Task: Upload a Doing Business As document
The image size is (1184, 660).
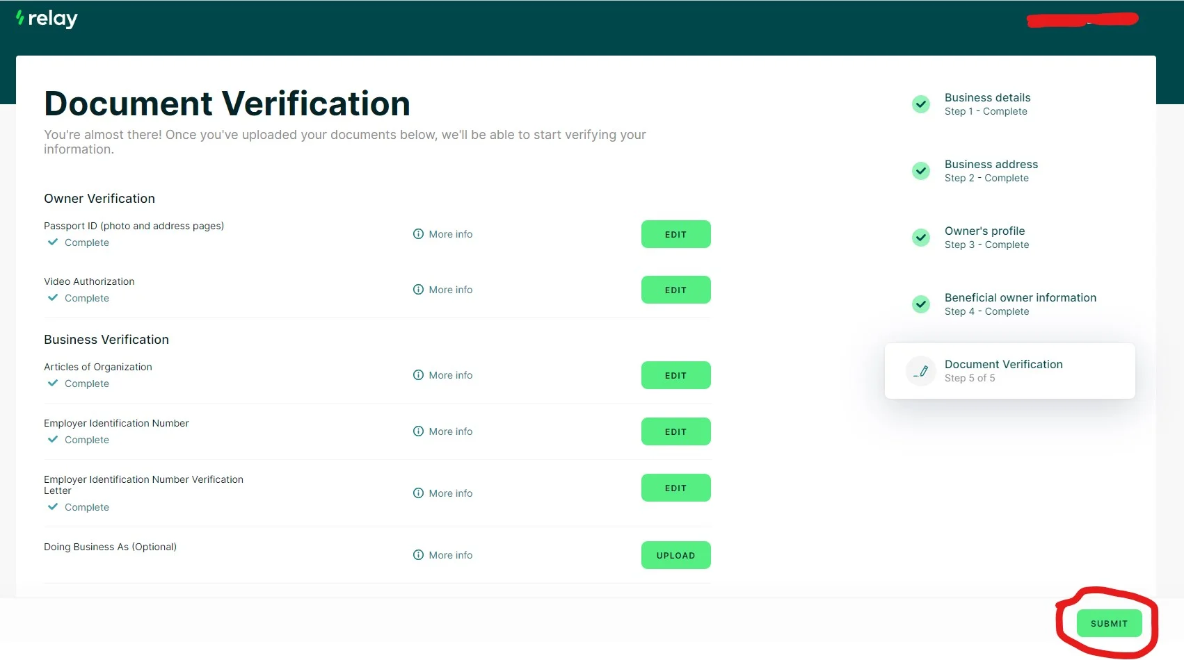Action: (675, 555)
